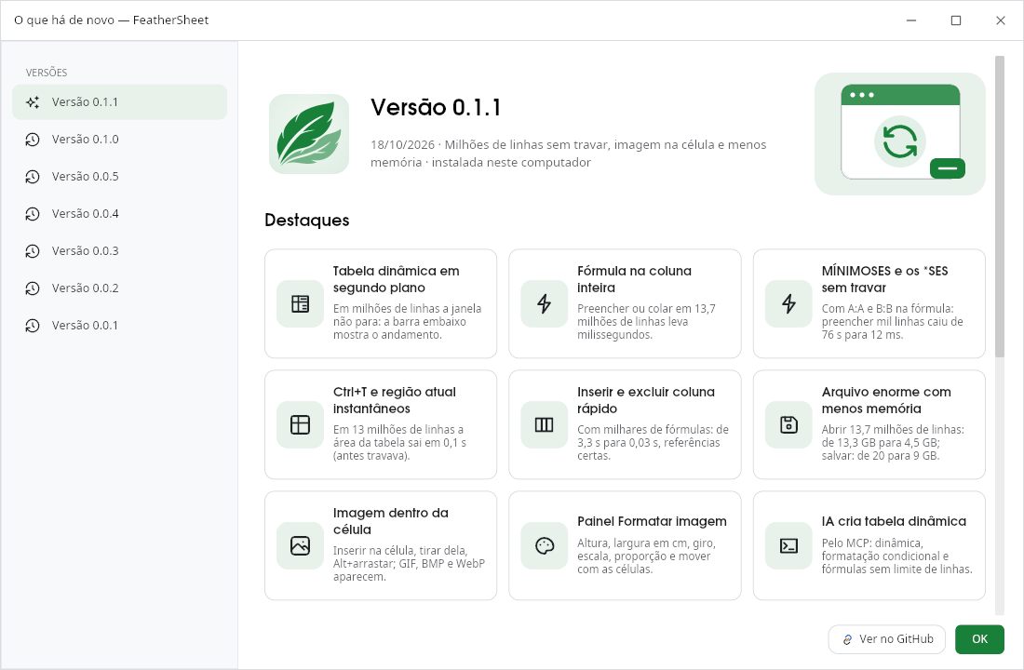Click the history icon beside Versão 0.1.0

tap(33, 139)
